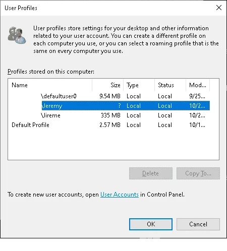The image size is (227, 251).
Task: Sort by Modified column header
Action: (198, 85)
